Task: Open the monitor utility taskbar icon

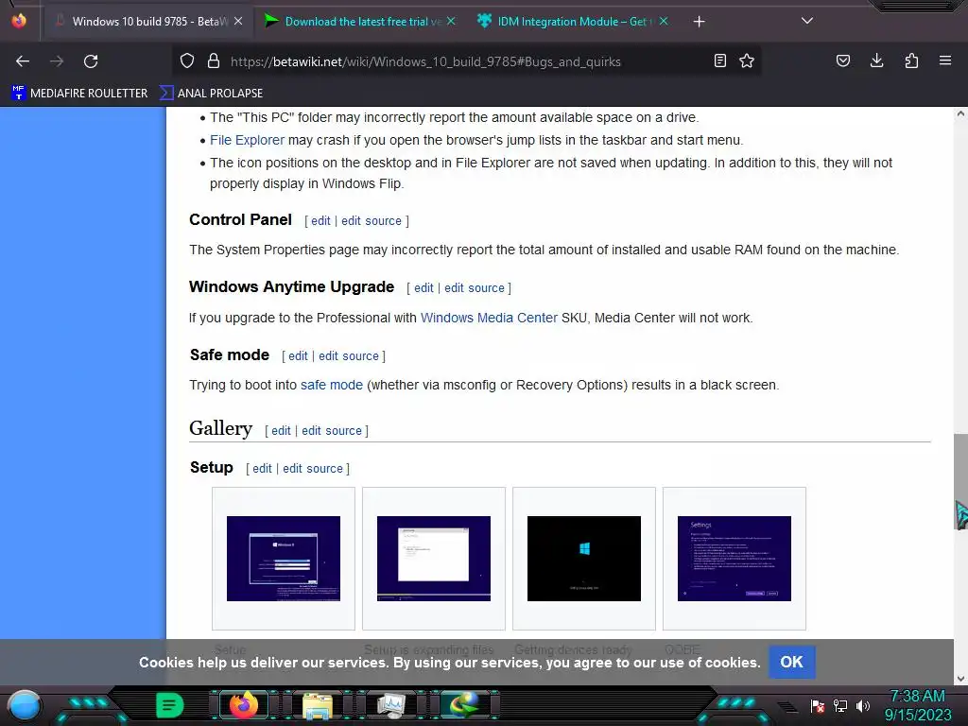Action: (391, 705)
